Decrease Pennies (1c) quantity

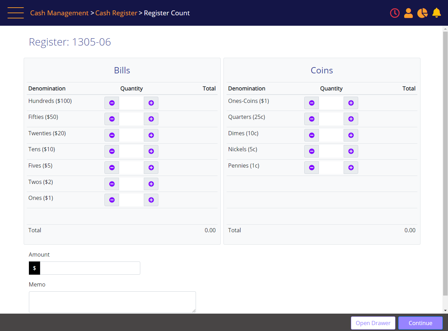(x=312, y=168)
